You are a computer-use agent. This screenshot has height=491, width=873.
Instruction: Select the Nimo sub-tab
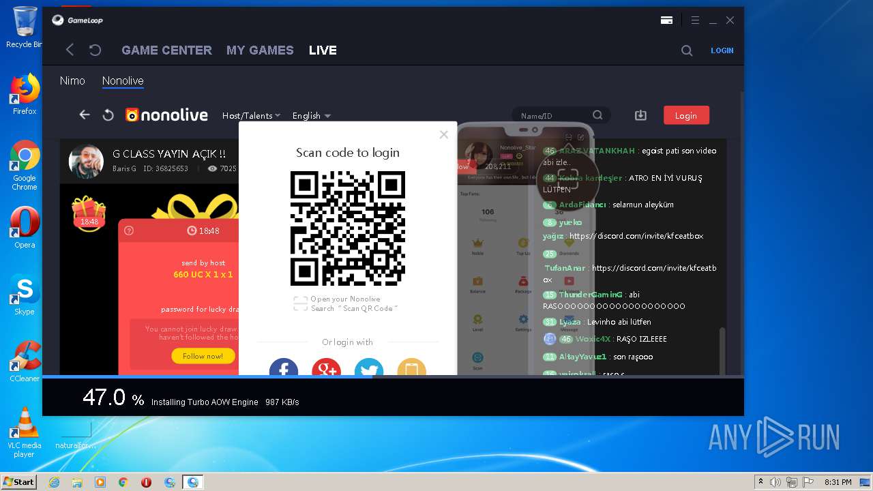coord(72,80)
